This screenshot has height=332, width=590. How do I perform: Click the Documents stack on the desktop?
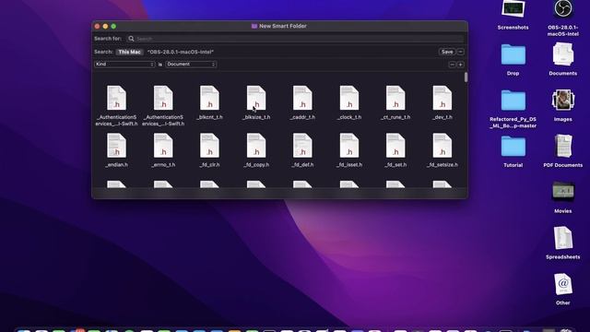(563, 54)
